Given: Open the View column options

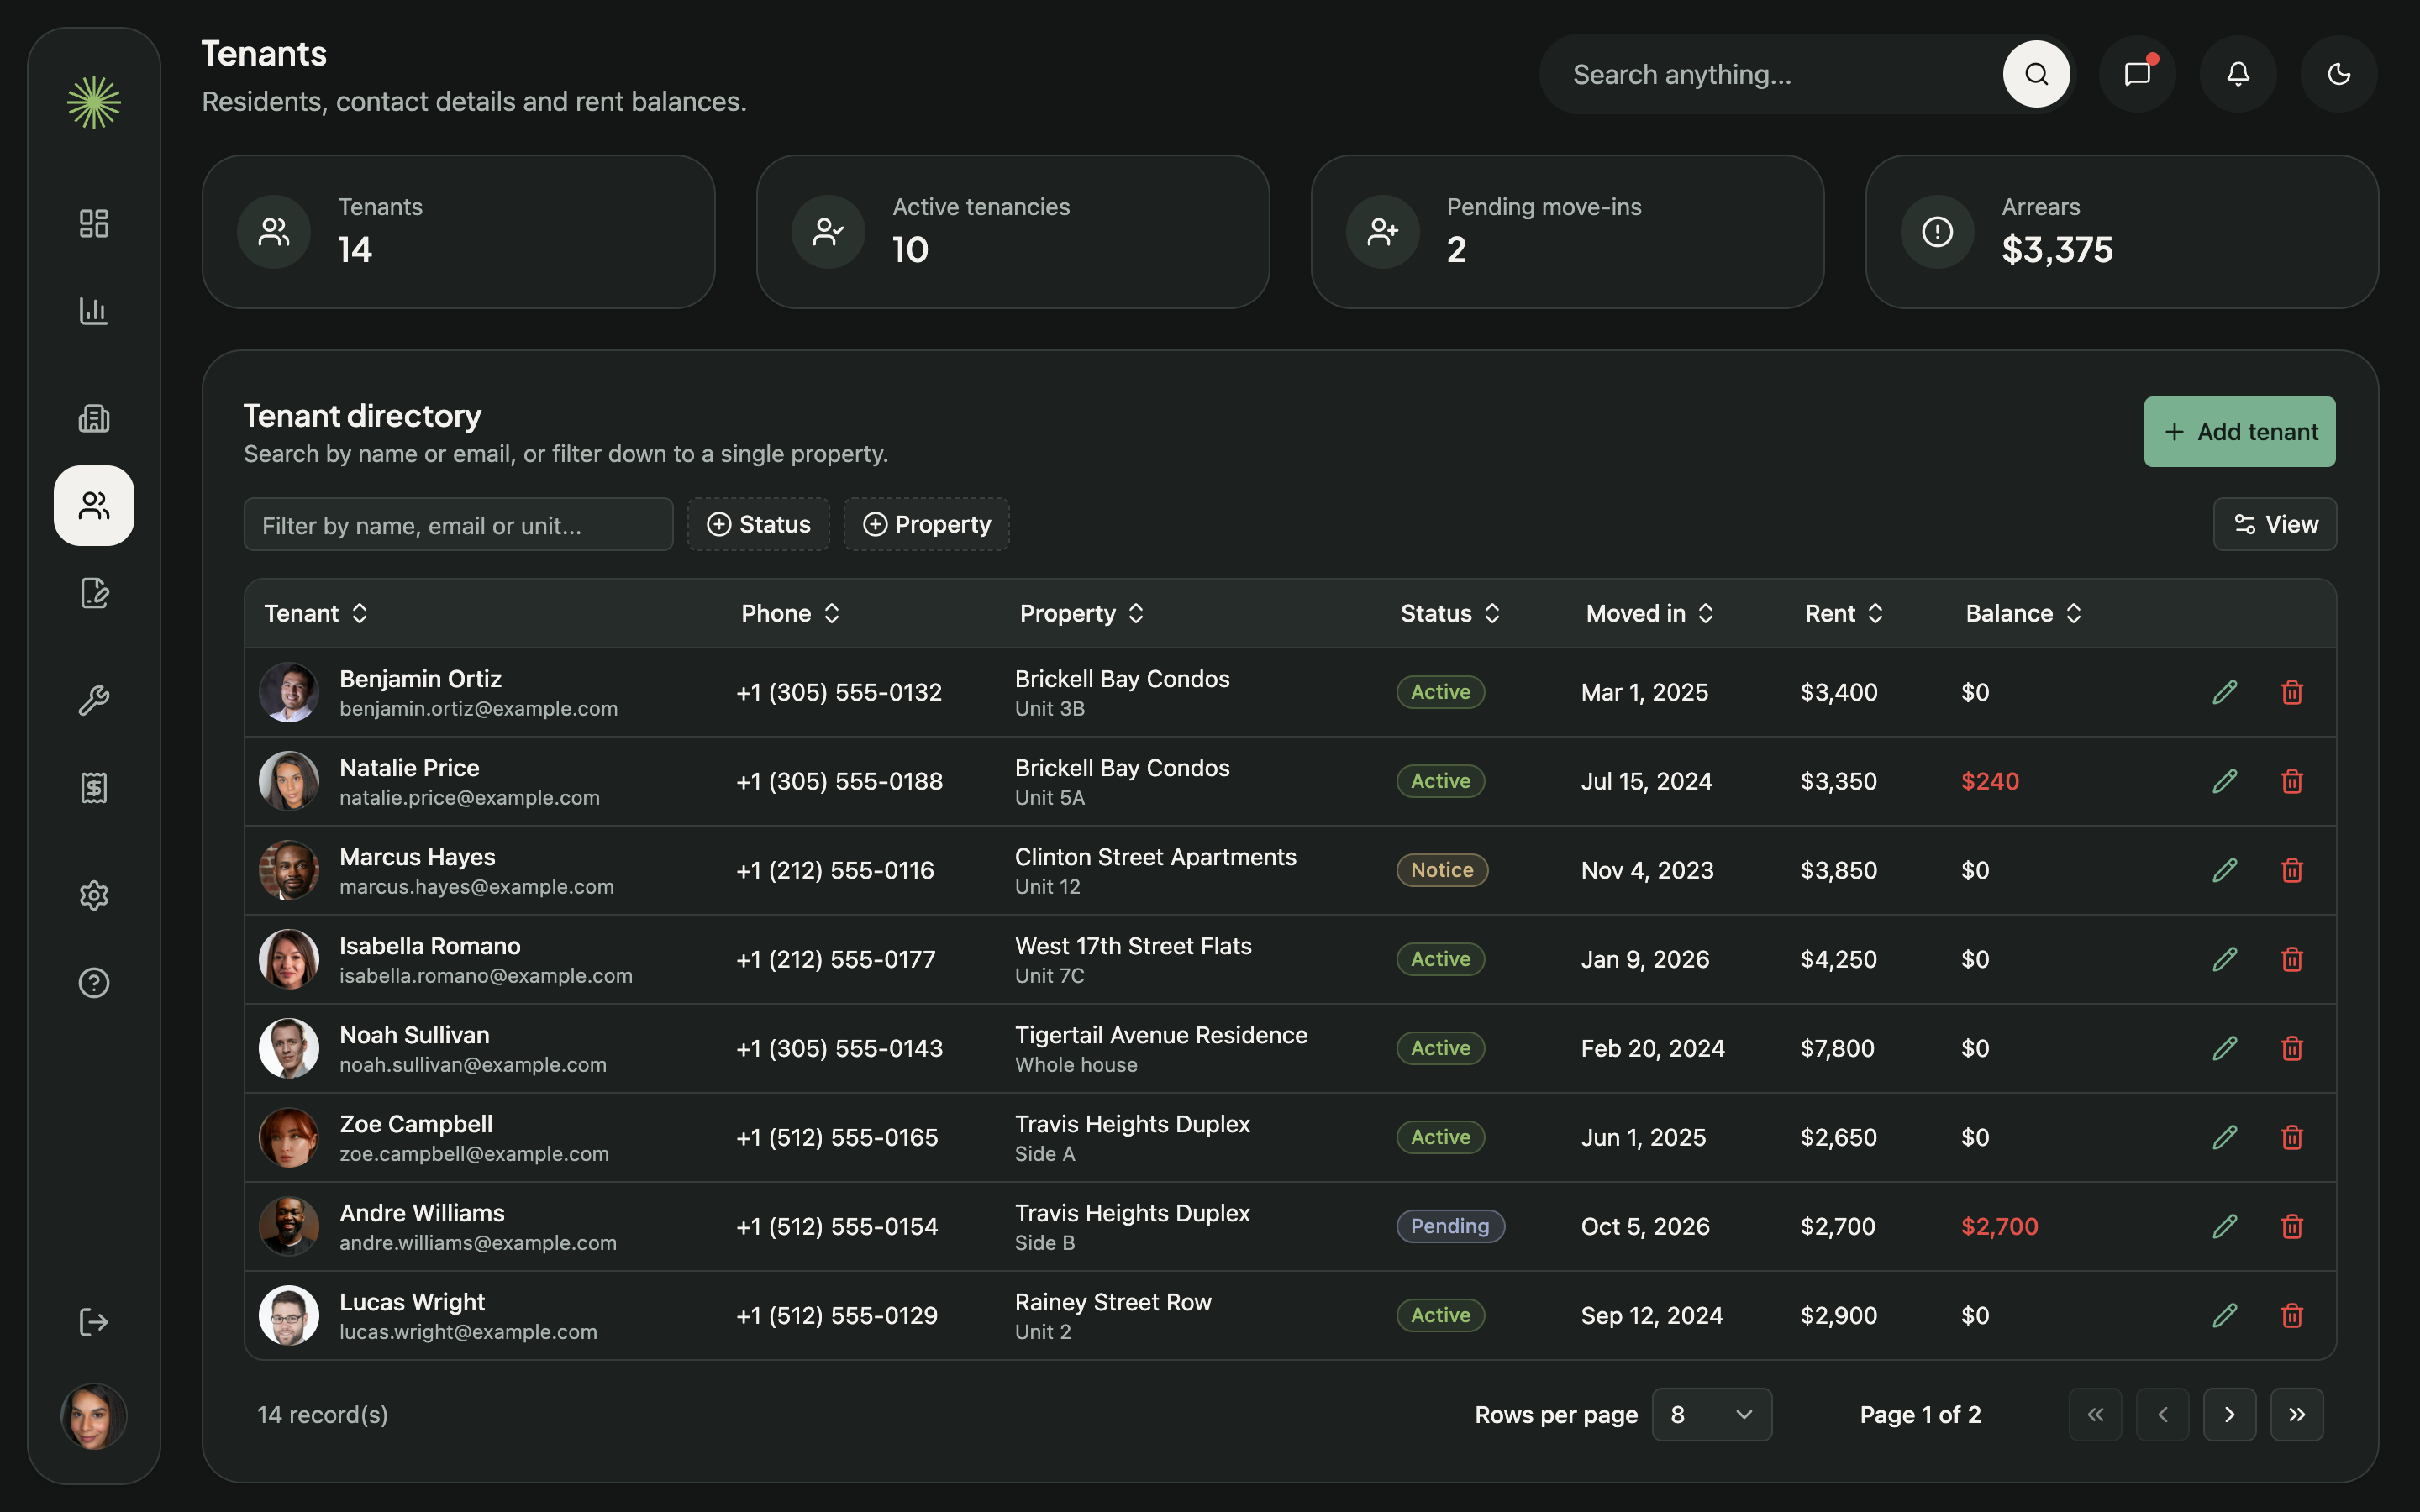Looking at the screenshot, I should (x=2275, y=524).
